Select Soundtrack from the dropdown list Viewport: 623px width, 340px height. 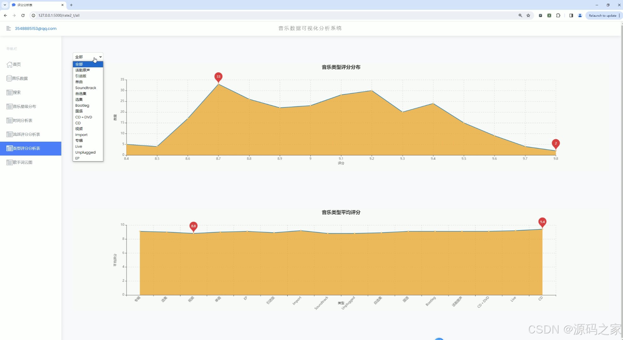click(86, 88)
